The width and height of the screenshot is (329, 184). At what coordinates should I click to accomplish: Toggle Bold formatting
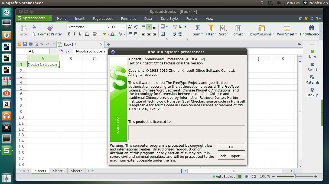69,34
